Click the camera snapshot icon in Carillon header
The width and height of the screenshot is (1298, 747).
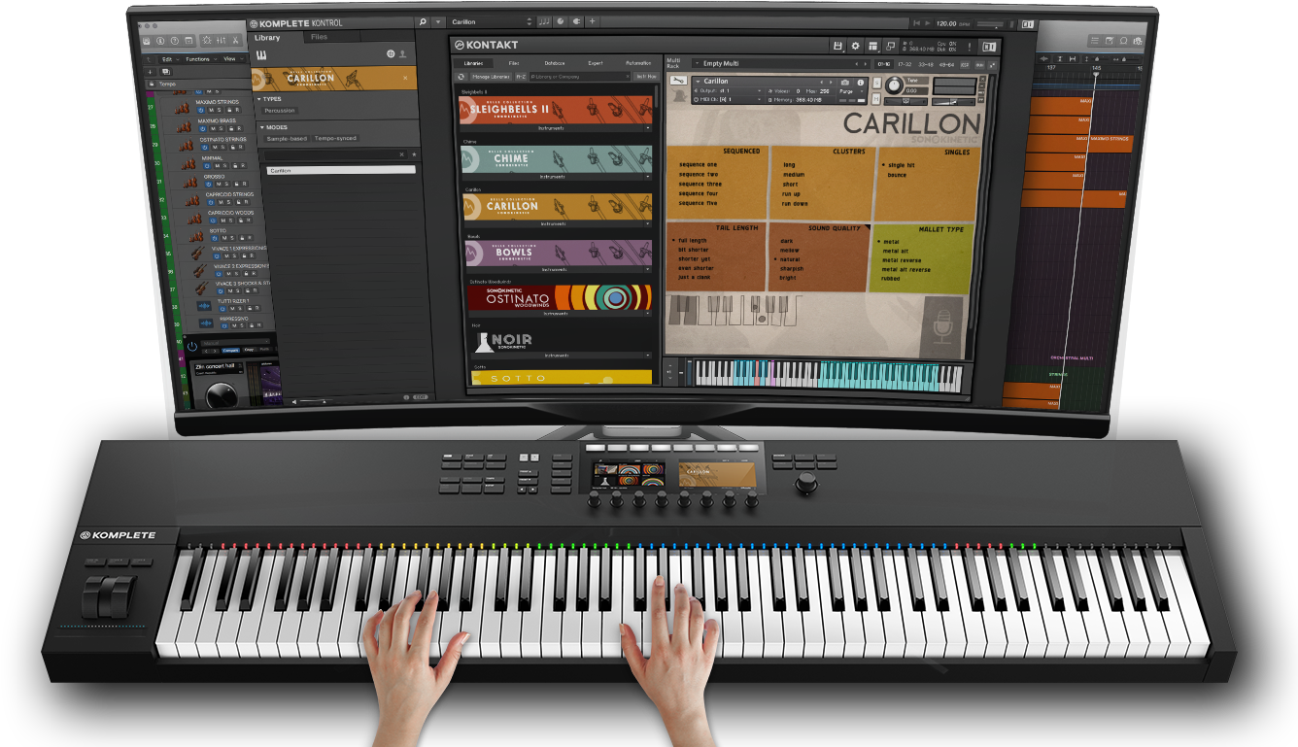(844, 82)
